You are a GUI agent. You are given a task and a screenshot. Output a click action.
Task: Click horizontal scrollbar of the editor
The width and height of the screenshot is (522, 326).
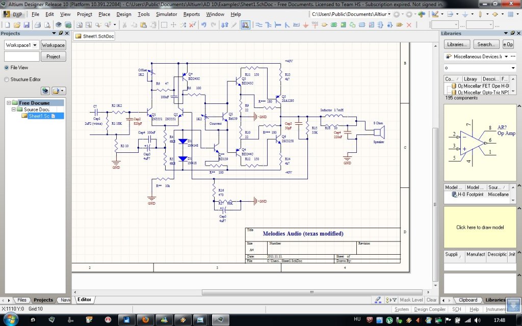pyautogui.click(x=312, y=292)
